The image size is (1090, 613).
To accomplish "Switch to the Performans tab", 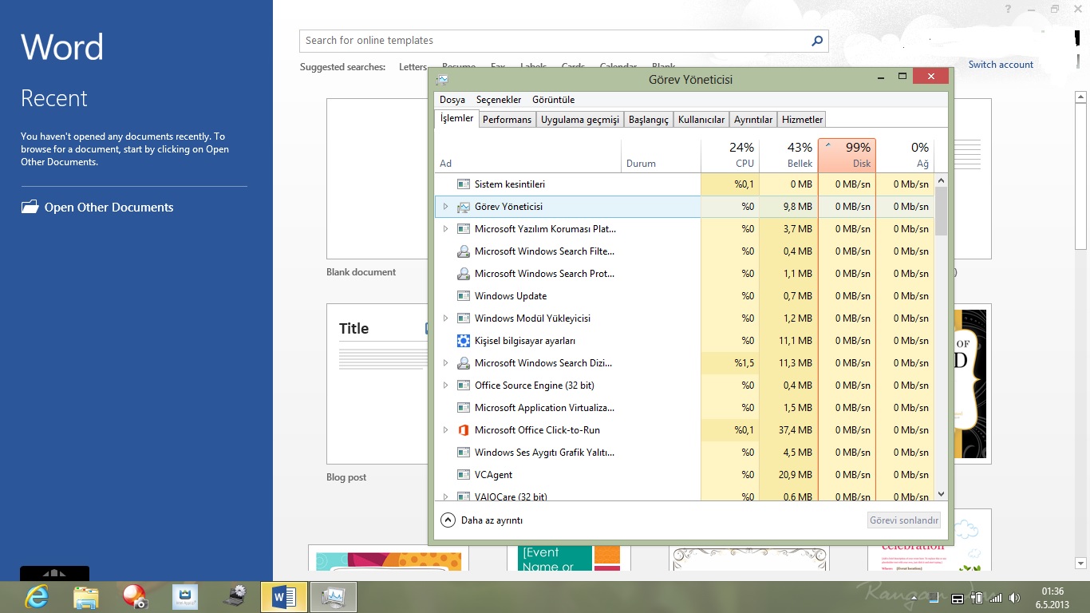I will click(x=507, y=120).
